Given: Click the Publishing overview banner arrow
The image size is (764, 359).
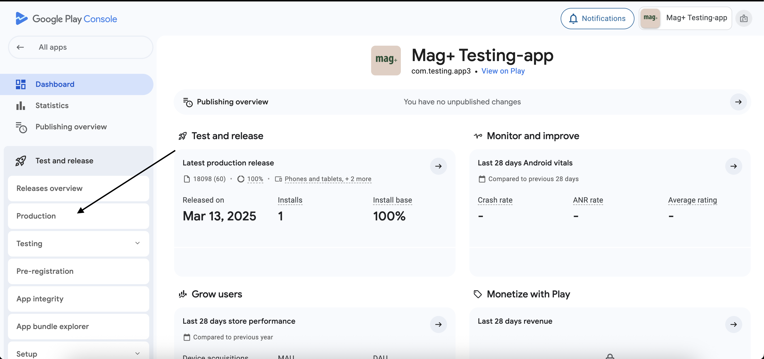Looking at the screenshot, I should (738, 102).
